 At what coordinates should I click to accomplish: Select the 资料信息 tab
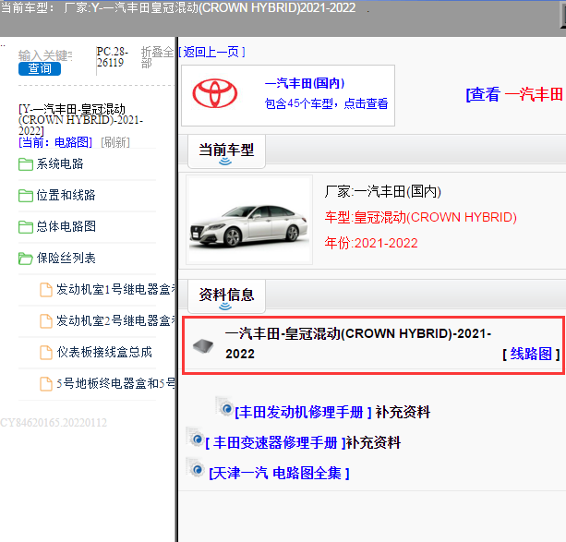coord(227,296)
